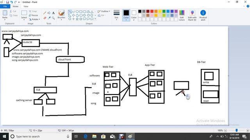Click the taskbar search box
The image size is (250, 140).
tap(40, 136)
